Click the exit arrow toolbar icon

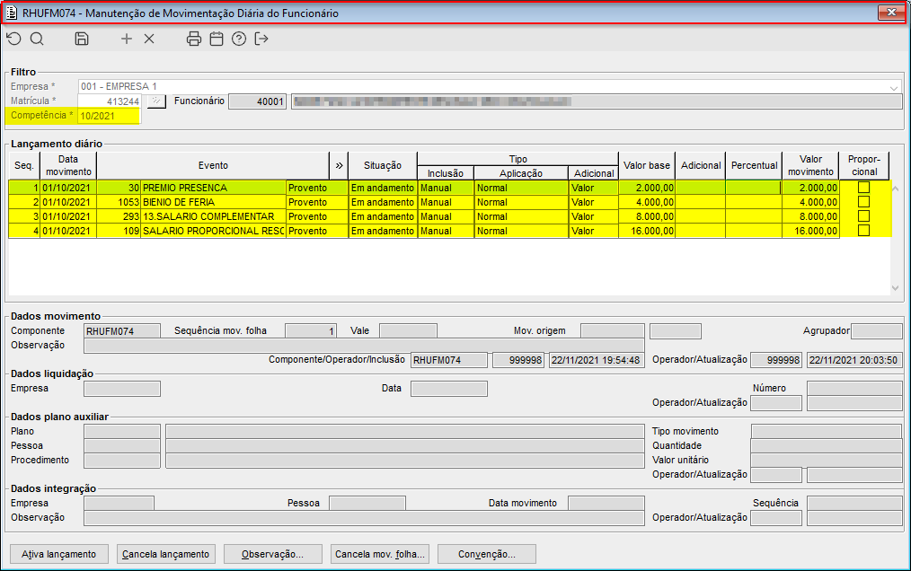click(x=261, y=39)
